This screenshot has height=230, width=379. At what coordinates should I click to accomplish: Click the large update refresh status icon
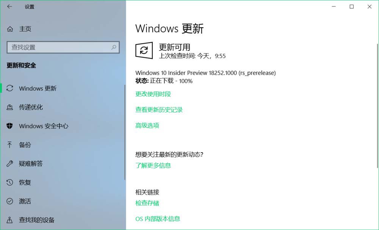click(144, 50)
